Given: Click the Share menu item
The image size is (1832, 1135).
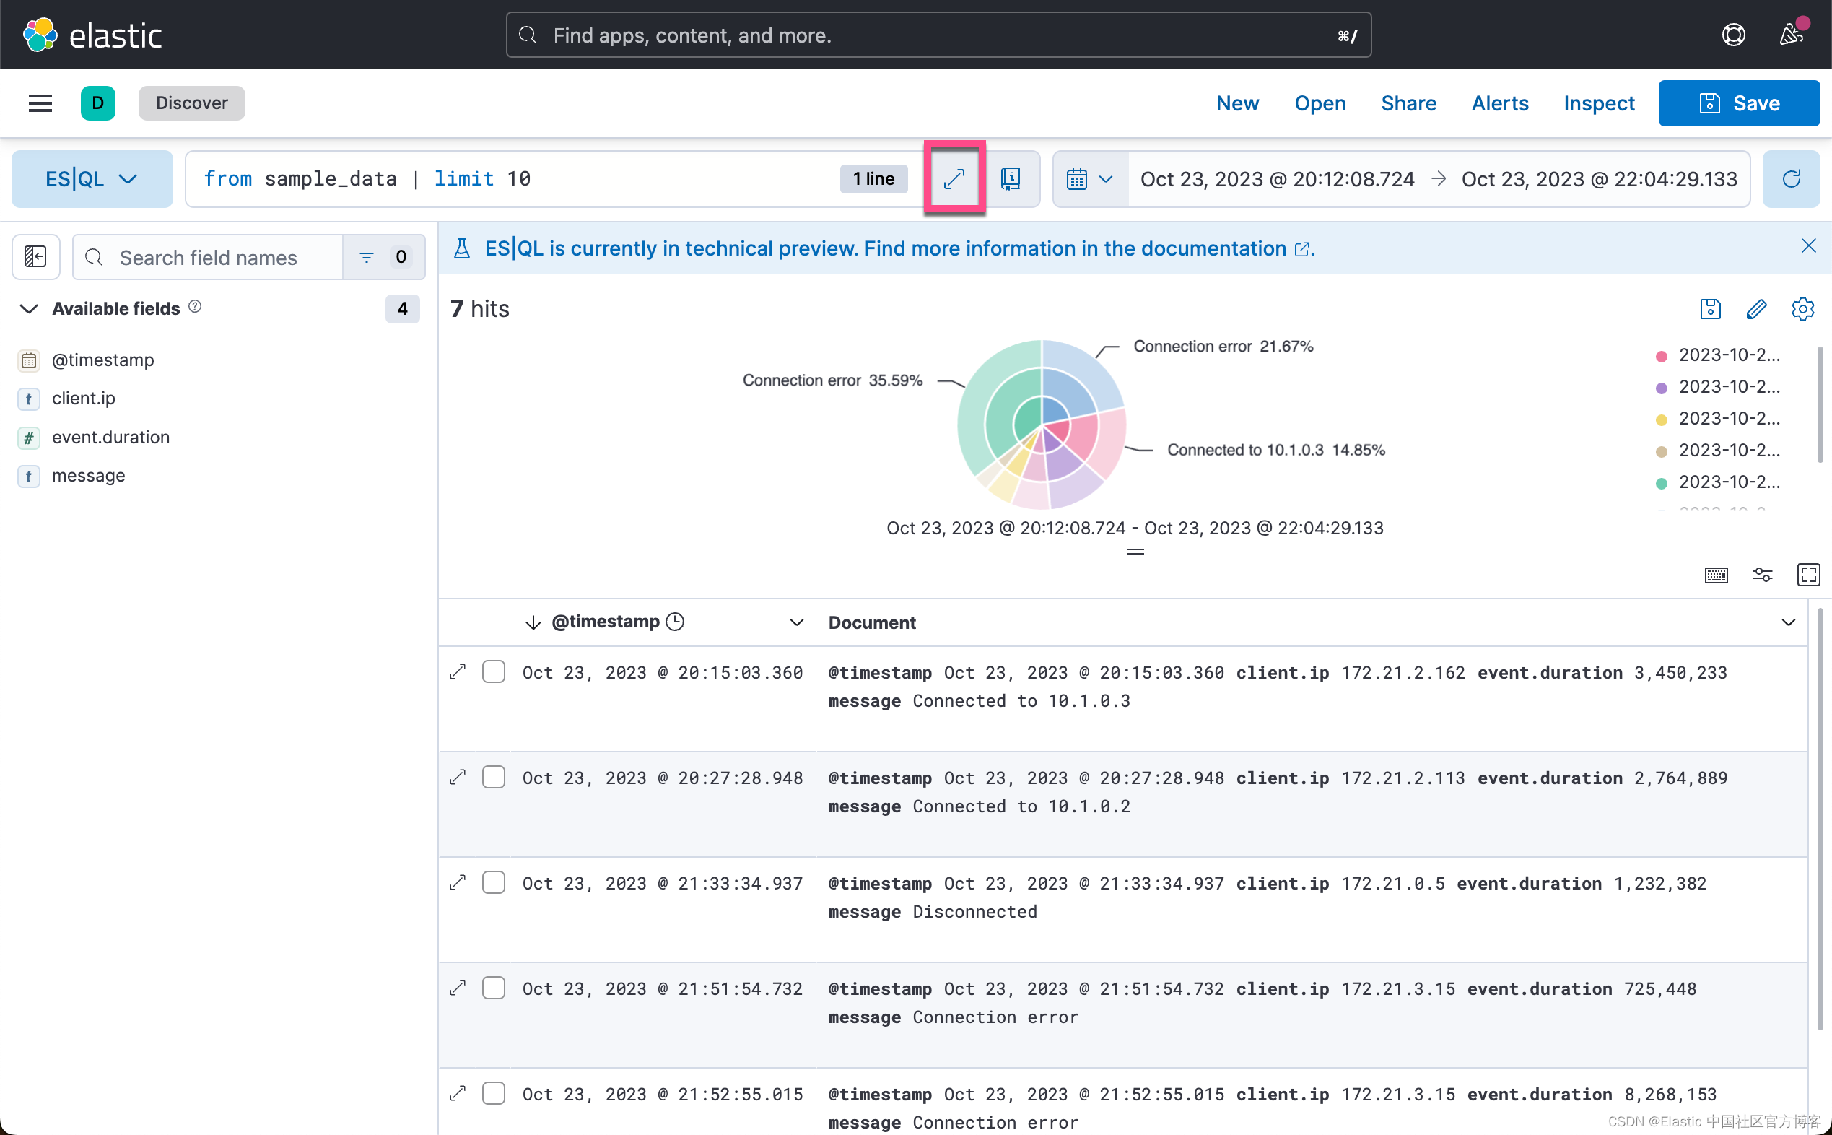Looking at the screenshot, I should point(1408,103).
